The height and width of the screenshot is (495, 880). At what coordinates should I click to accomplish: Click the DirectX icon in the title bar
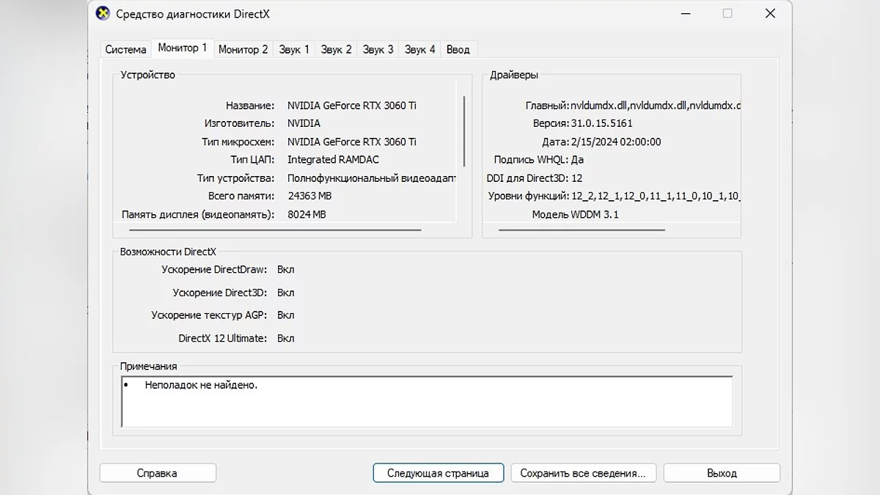[103, 13]
